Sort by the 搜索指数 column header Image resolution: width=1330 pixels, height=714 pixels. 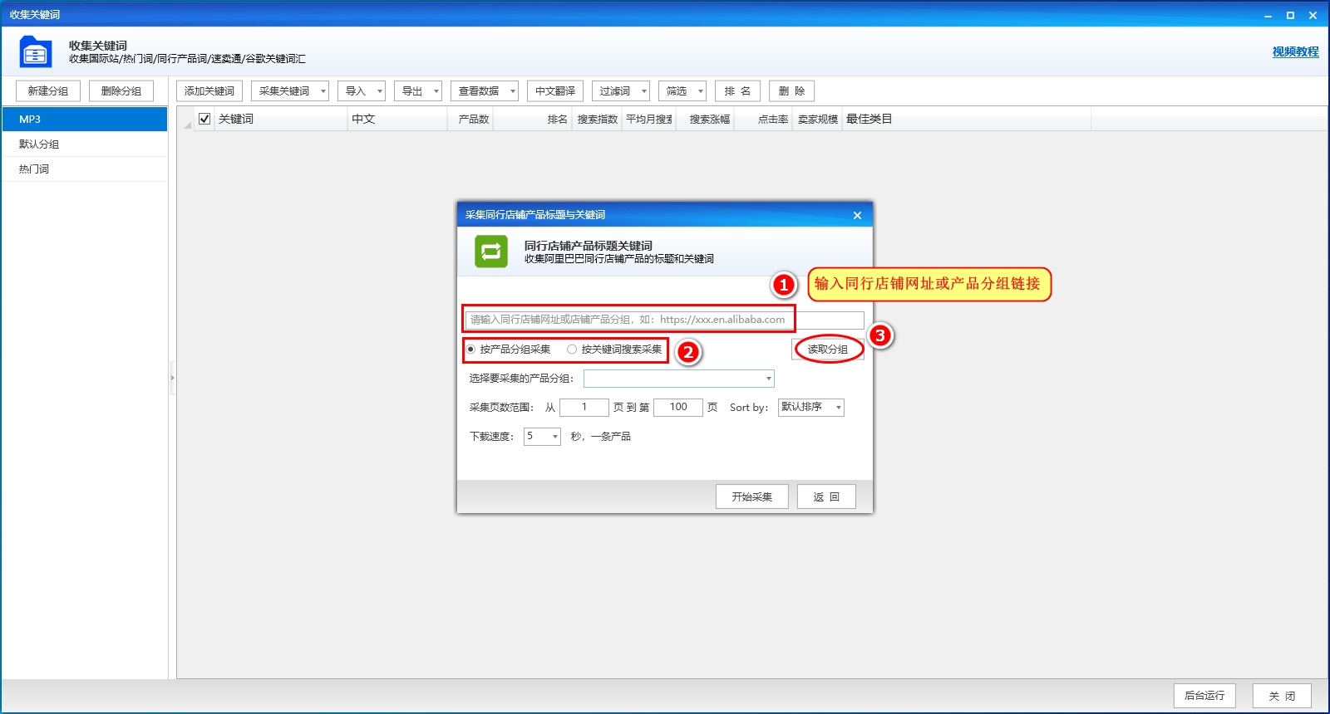(x=597, y=119)
